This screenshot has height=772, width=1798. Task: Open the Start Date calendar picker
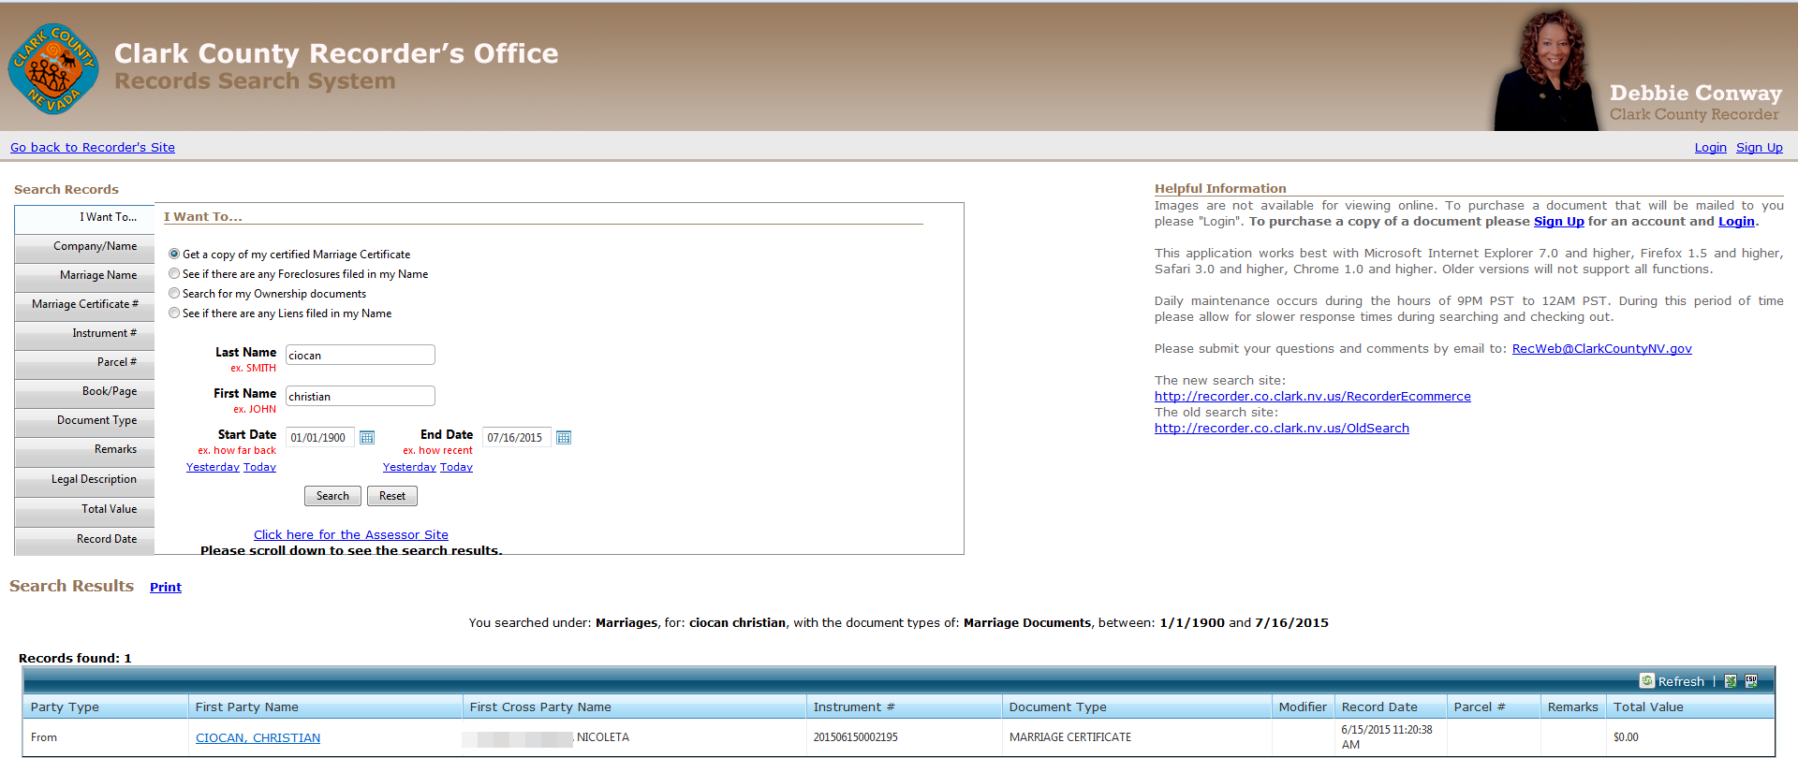(367, 438)
